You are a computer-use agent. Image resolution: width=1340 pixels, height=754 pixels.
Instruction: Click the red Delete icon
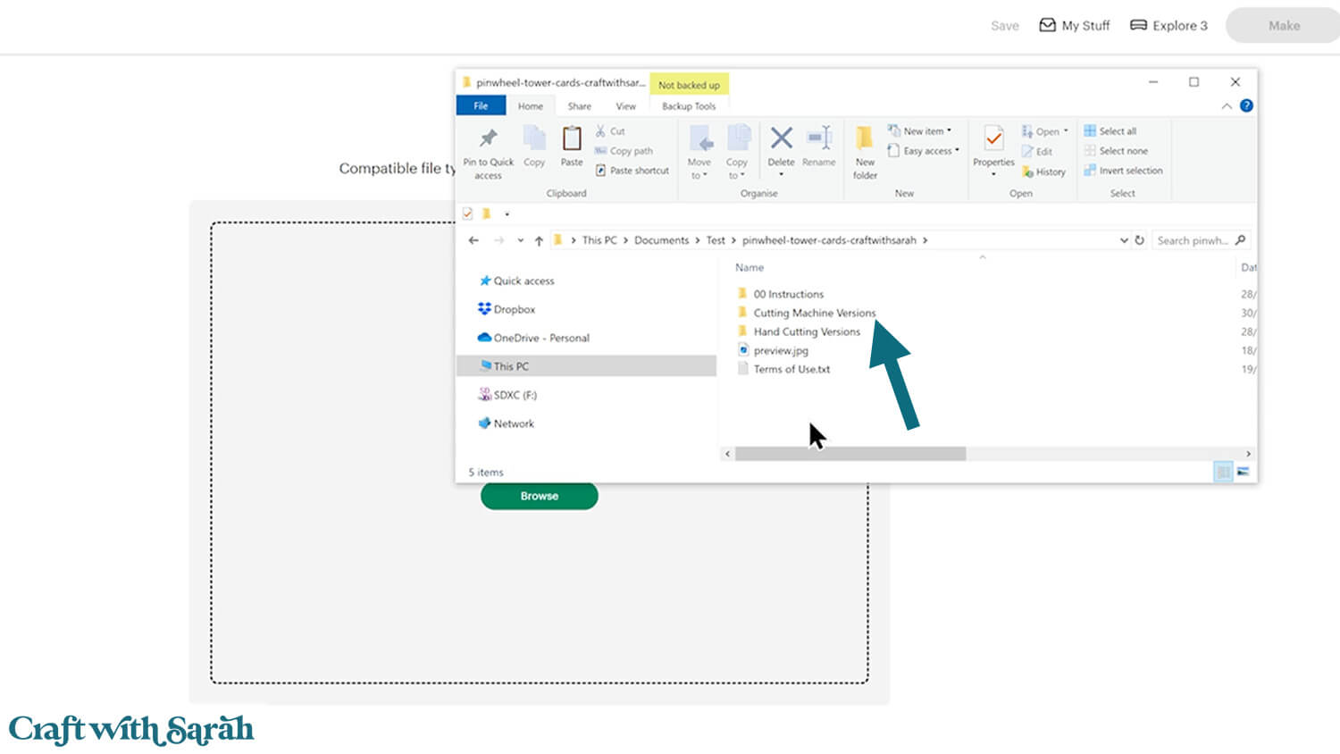(781, 138)
